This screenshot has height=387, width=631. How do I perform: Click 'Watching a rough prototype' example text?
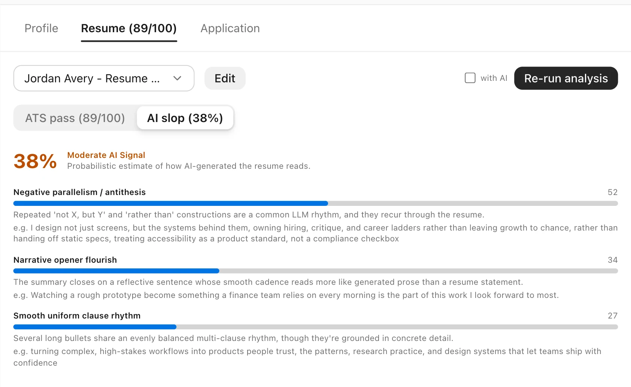pyautogui.click(x=286, y=295)
